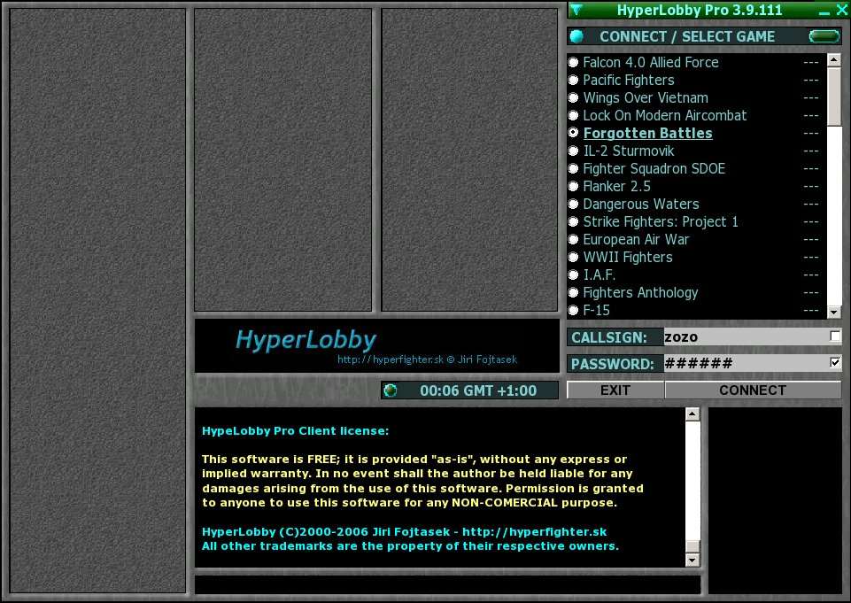The image size is (851, 603).
Task: Select the Fighter Squadron SDOE radio button
Action: click(573, 169)
